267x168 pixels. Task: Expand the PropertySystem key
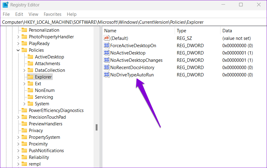coord(18,137)
